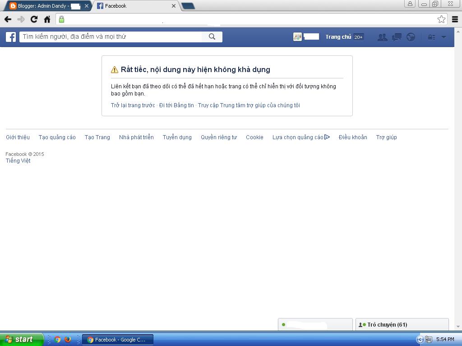Image resolution: width=462 pixels, height=346 pixels.
Task: Click Trở lại trang trước link
Action: tap(133, 105)
